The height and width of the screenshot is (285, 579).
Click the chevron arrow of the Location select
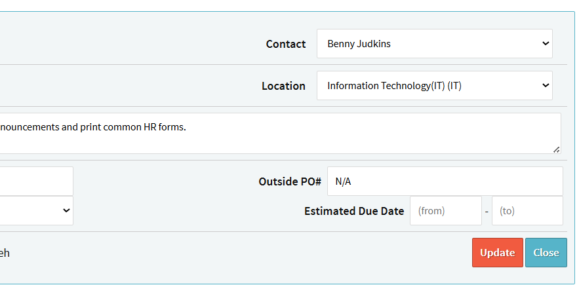click(545, 86)
